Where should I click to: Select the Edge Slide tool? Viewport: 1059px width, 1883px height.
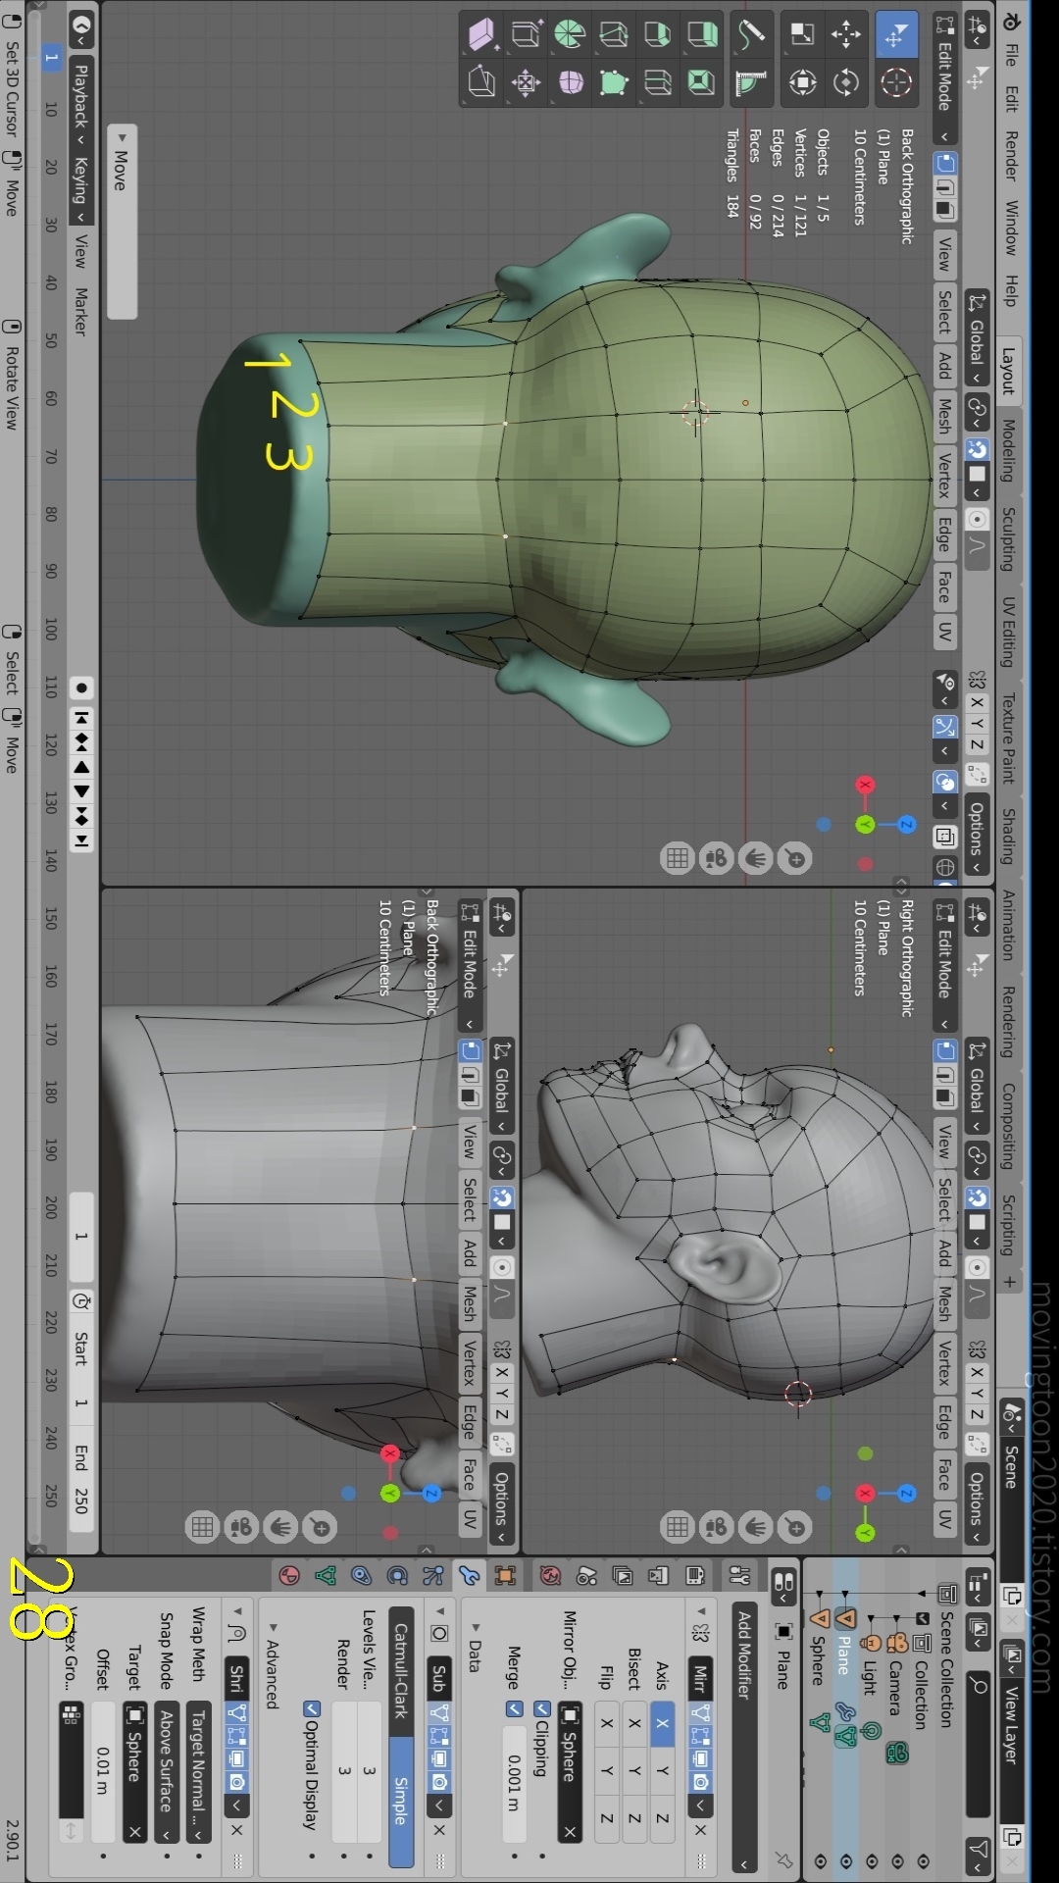tap(526, 35)
